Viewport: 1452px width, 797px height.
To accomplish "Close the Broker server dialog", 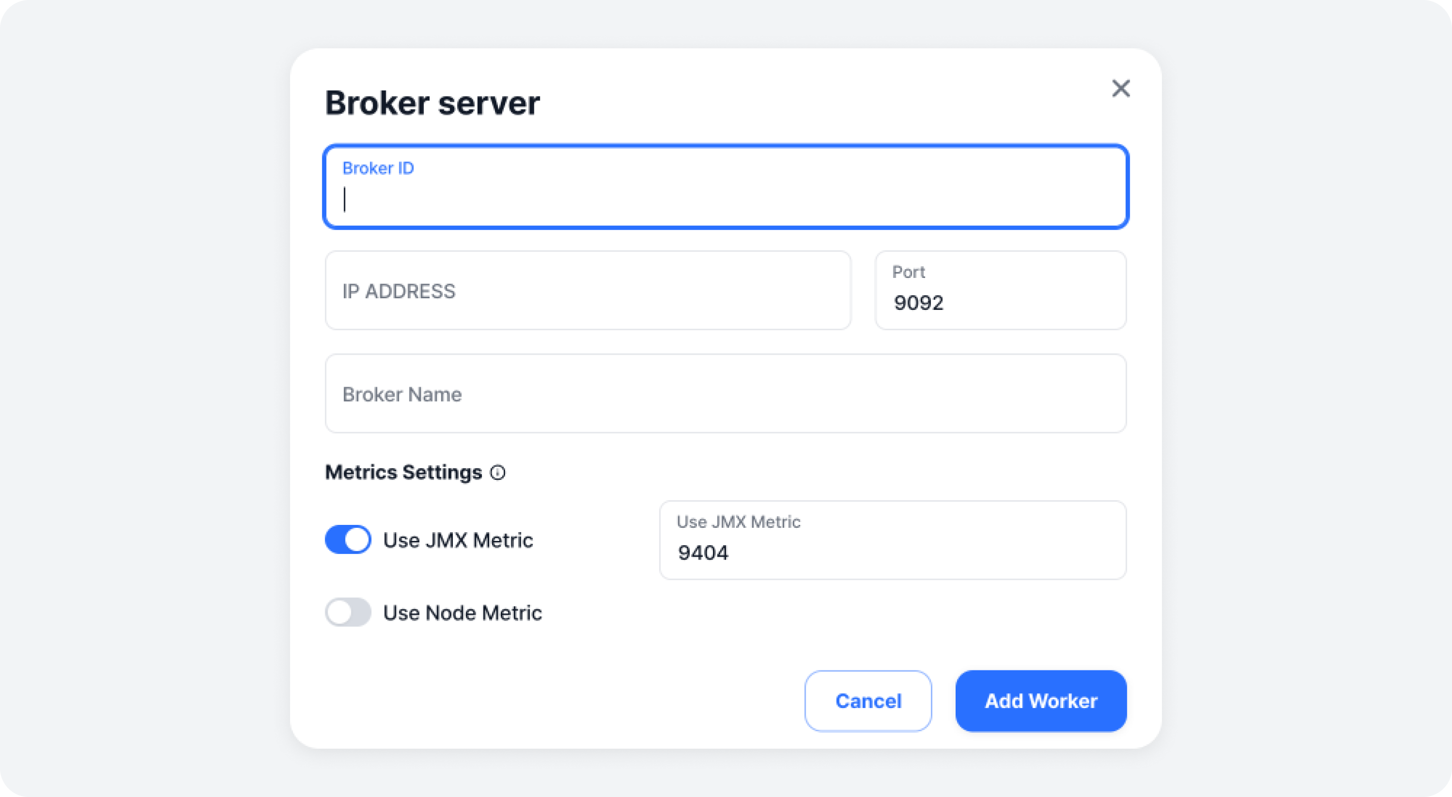I will 1120,88.
